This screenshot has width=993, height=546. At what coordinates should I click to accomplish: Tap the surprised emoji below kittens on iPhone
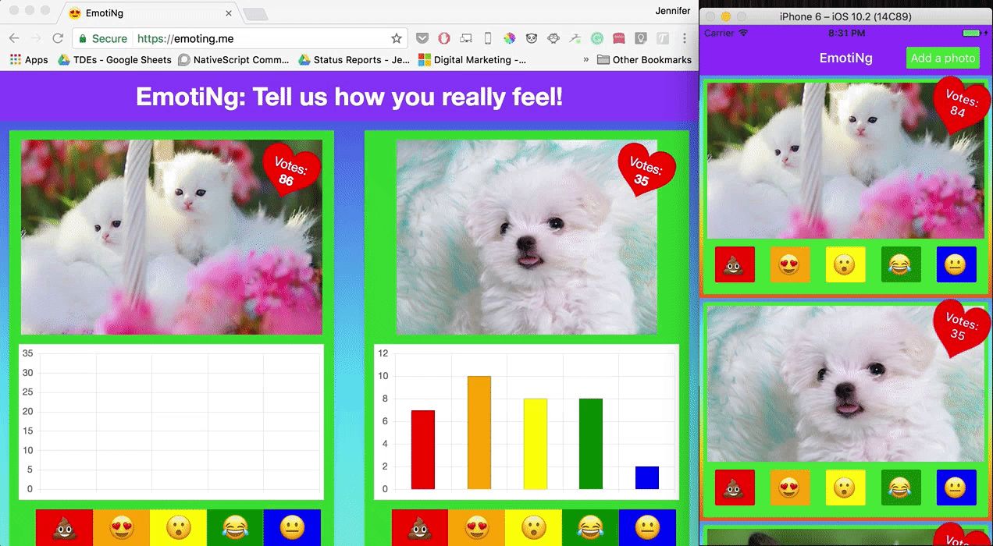tap(845, 264)
